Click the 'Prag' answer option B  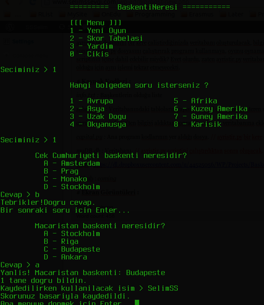61,171
